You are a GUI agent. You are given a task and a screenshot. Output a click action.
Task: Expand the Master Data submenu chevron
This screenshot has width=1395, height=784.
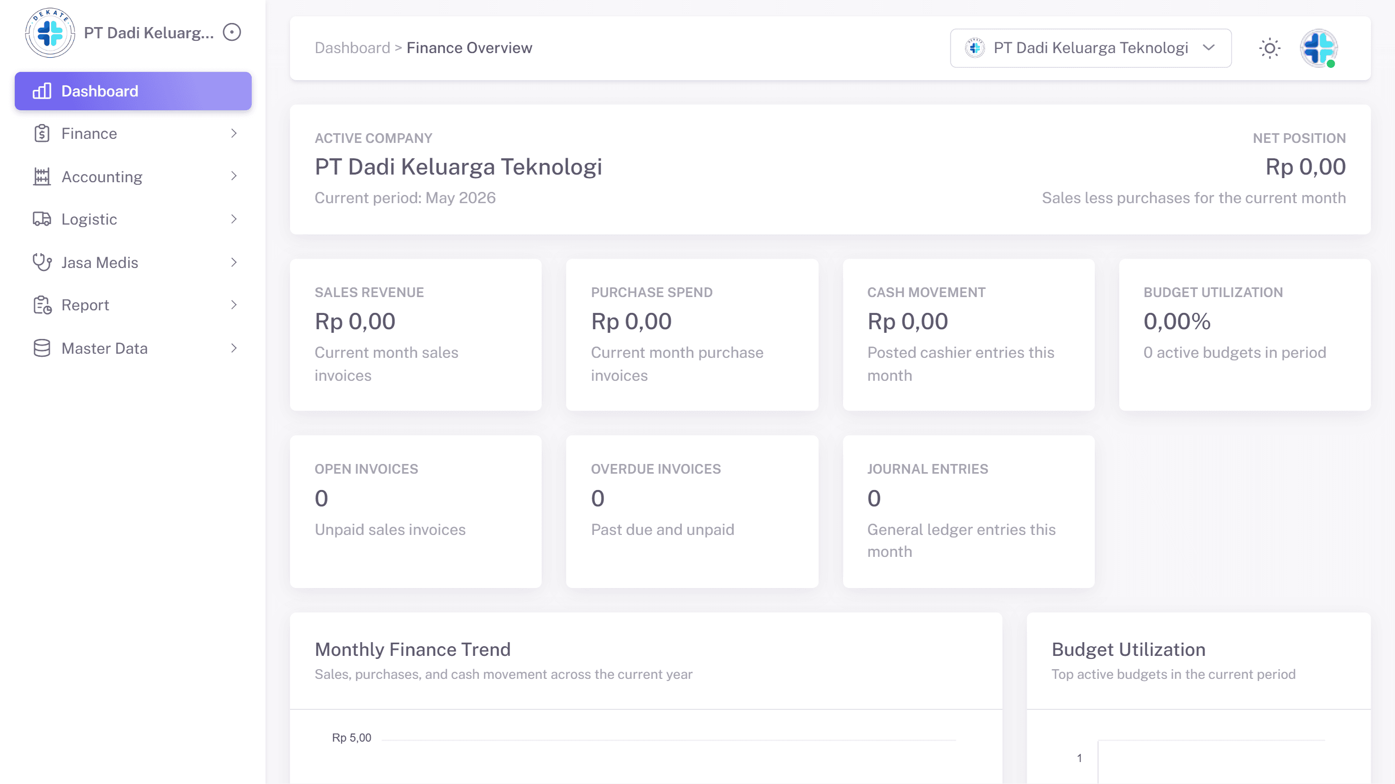234,348
